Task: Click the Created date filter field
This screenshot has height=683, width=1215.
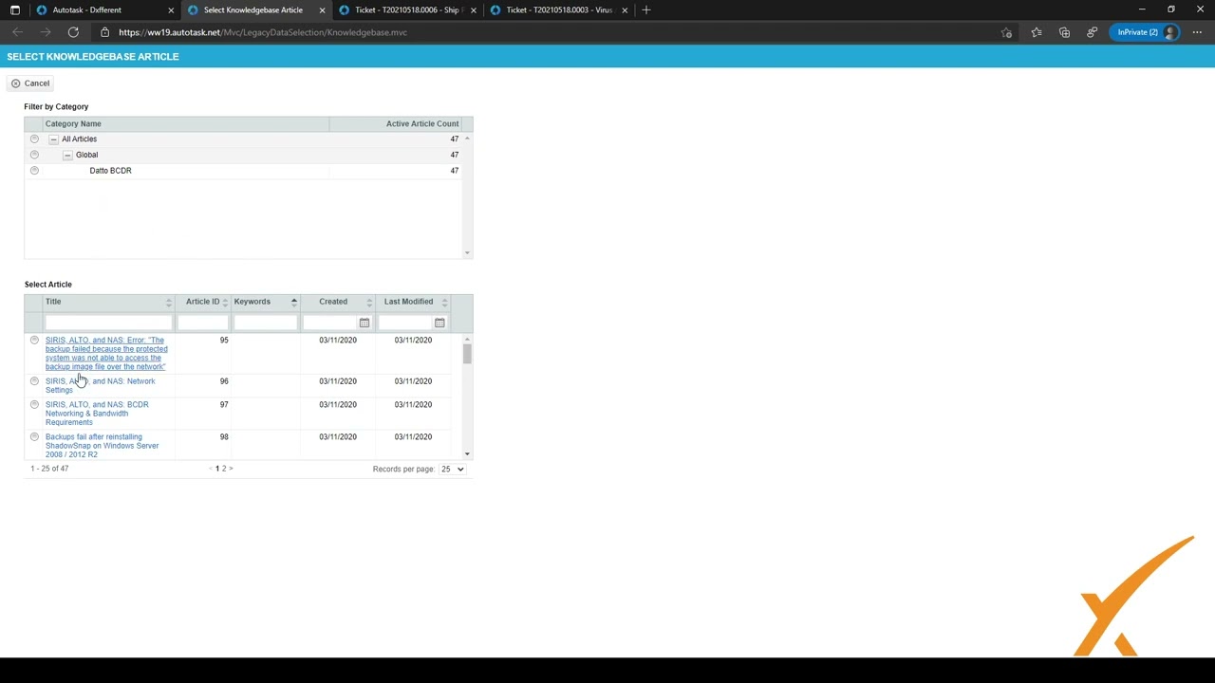Action: [x=329, y=323]
